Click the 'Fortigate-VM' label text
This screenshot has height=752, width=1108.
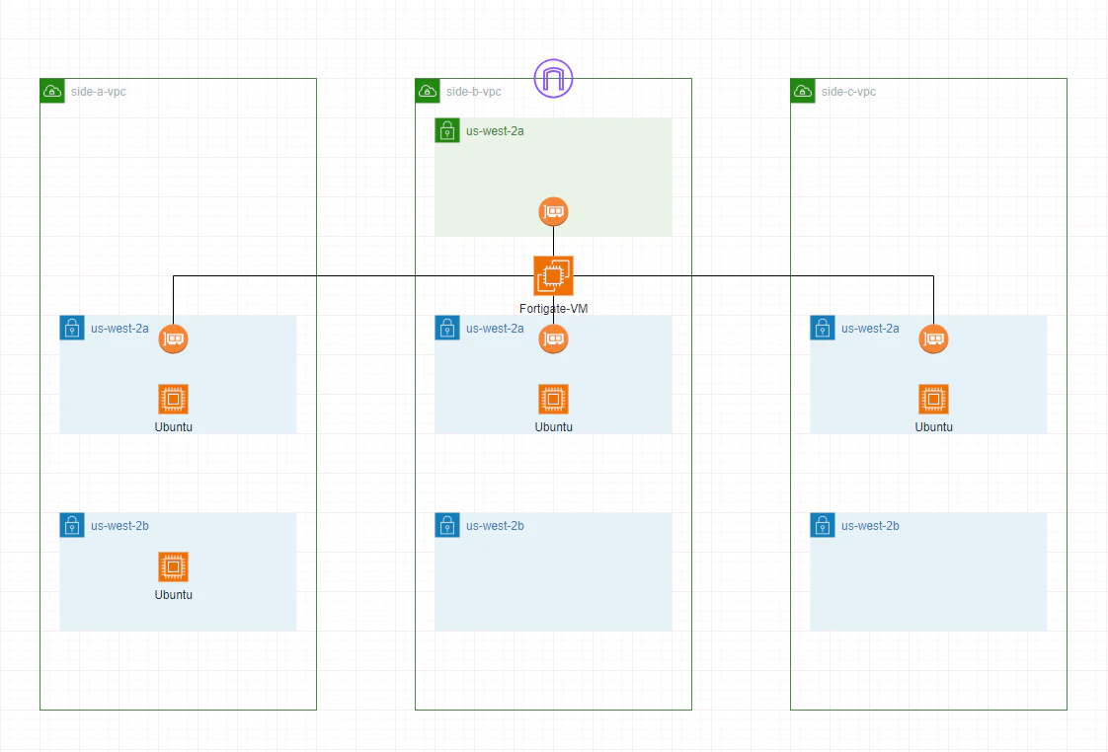click(553, 309)
